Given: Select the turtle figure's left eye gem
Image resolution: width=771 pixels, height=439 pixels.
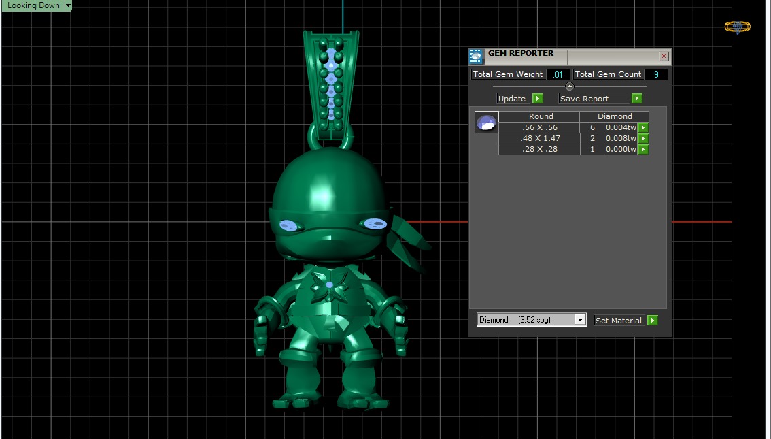Looking at the screenshot, I should point(289,225).
